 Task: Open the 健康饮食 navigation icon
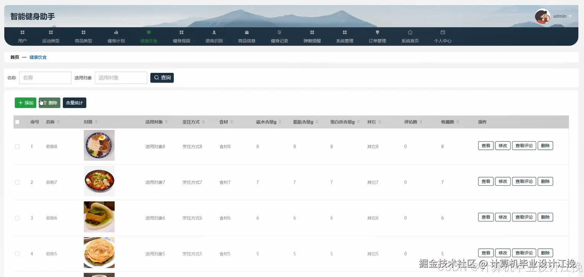pos(149,32)
